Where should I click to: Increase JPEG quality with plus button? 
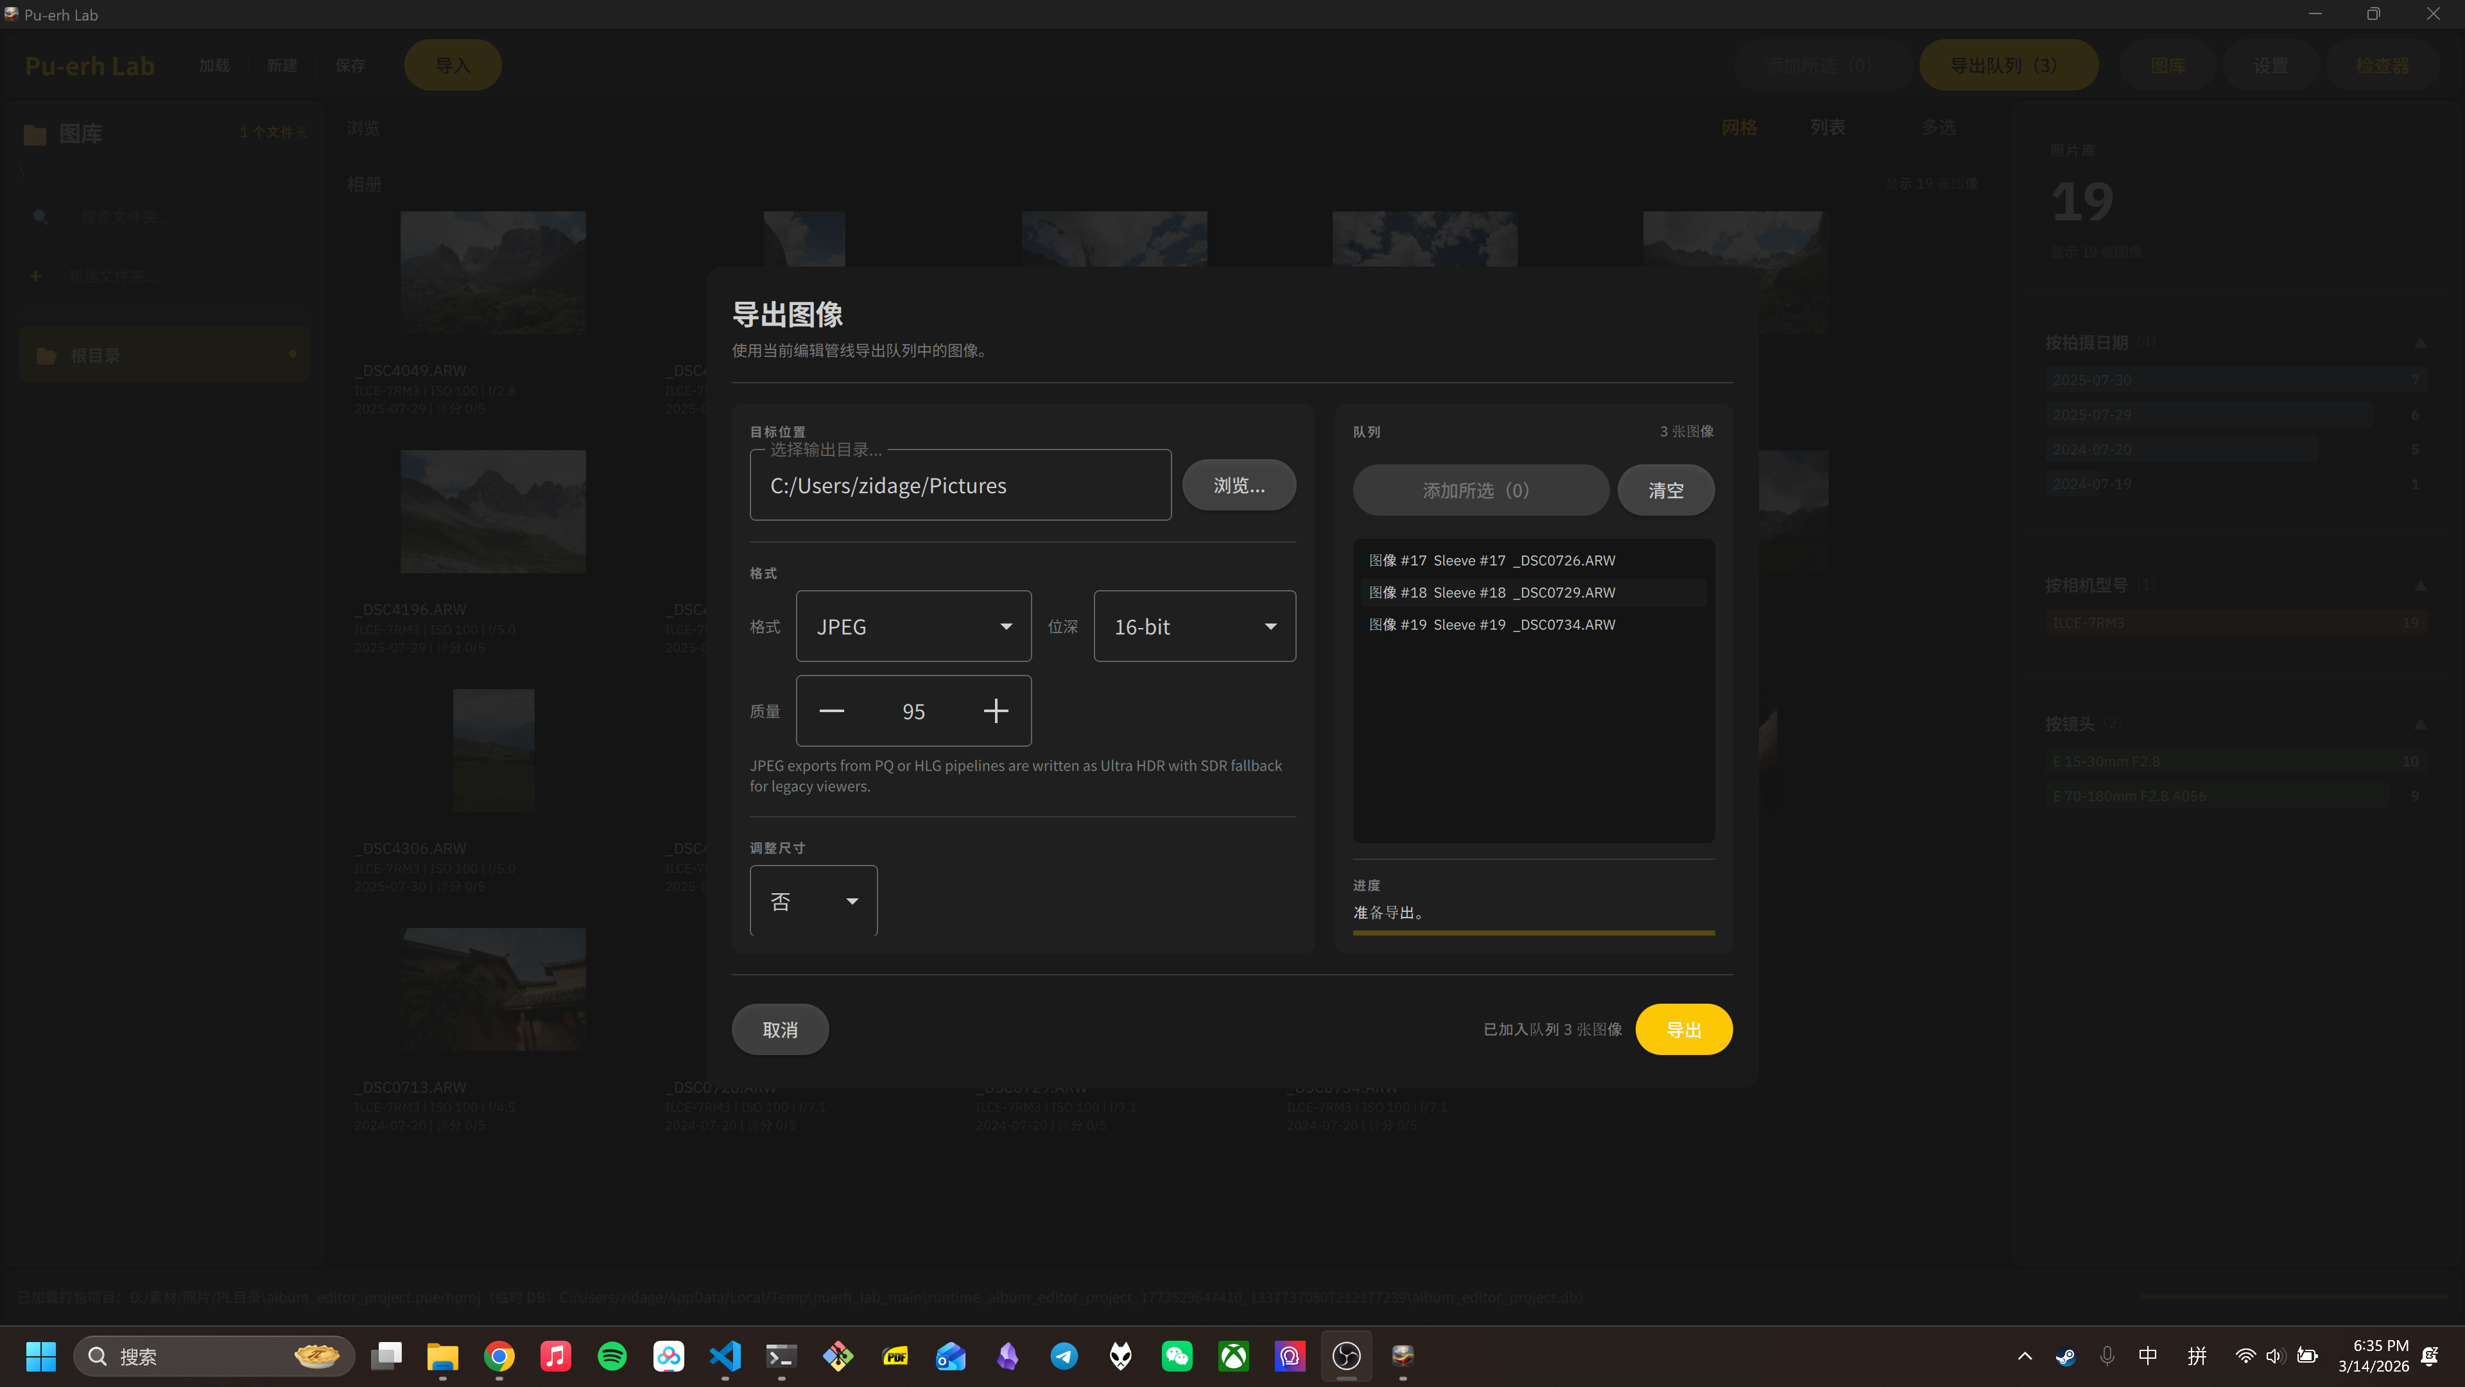[x=995, y=711]
